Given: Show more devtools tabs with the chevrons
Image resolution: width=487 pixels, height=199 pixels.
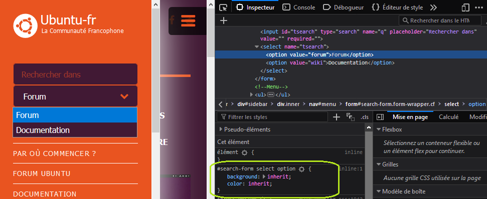Looking at the screenshot, I should [433, 7].
